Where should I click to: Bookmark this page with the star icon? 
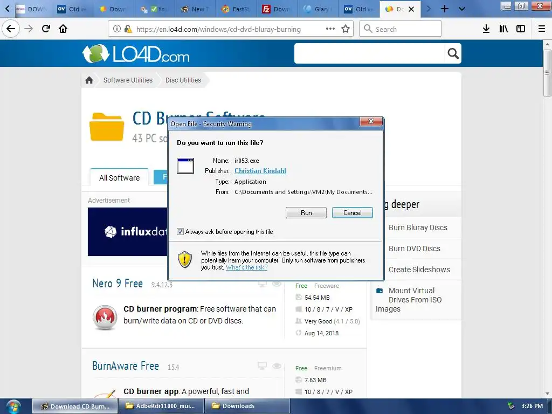pos(346,29)
